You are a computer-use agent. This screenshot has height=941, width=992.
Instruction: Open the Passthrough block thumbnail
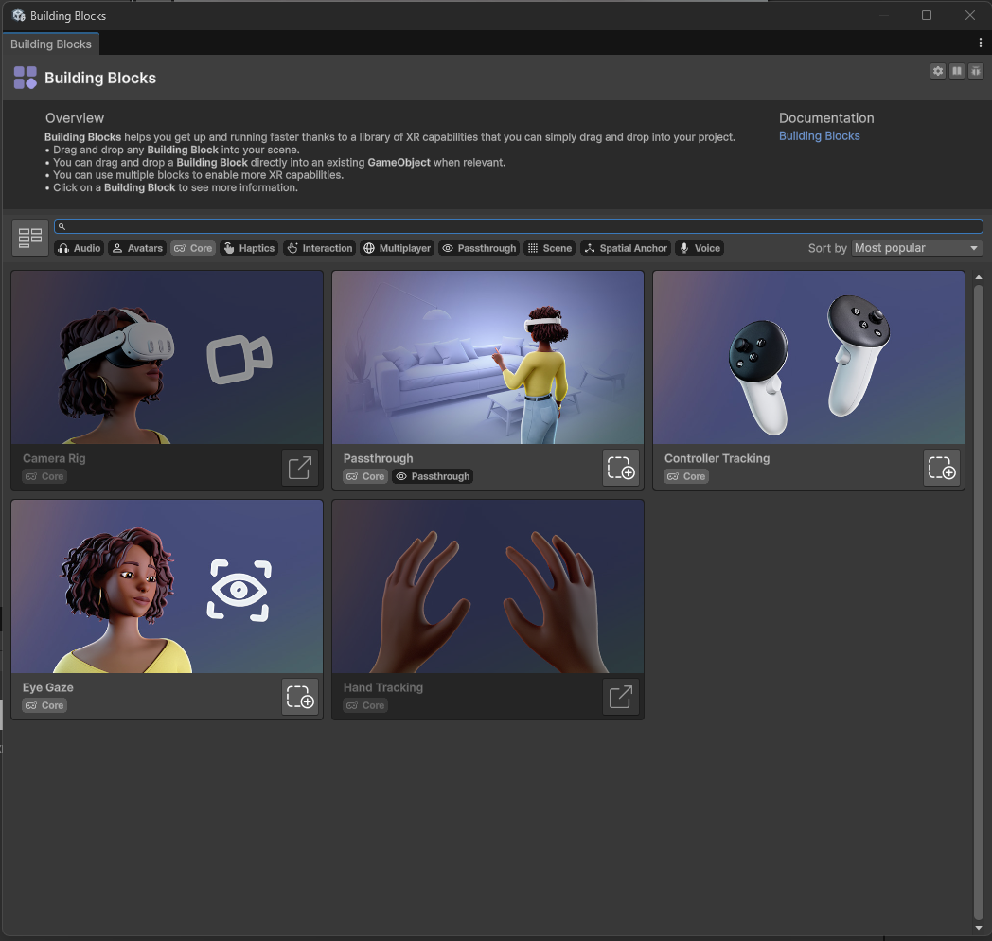click(x=487, y=358)
